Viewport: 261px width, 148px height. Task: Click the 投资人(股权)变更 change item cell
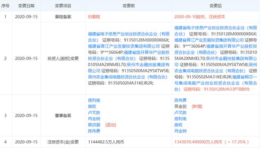(x=63, y=58)
